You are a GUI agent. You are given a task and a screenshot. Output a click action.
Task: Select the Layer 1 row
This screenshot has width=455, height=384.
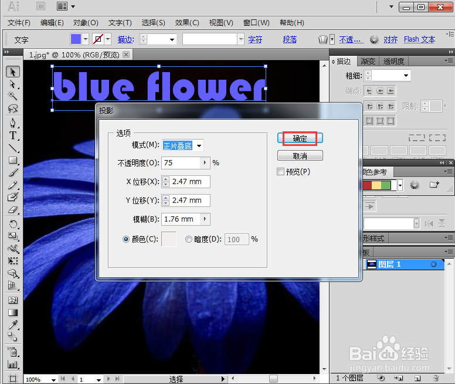(x=403, y=264)
